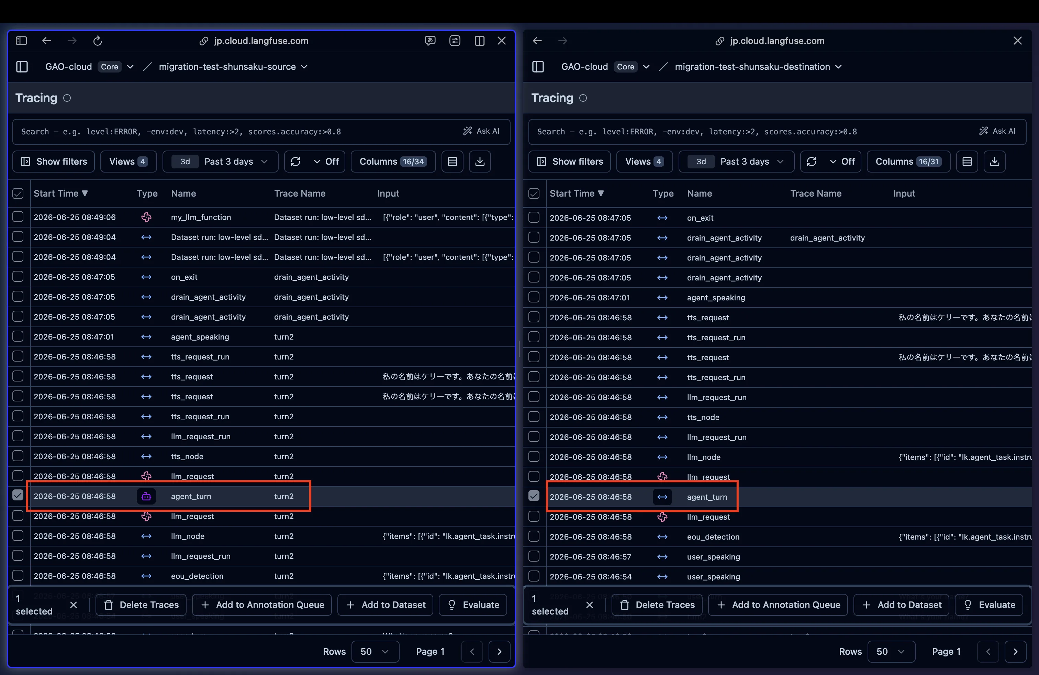
Task: Sort by Start Time in source window
Action: coord(61,193)
